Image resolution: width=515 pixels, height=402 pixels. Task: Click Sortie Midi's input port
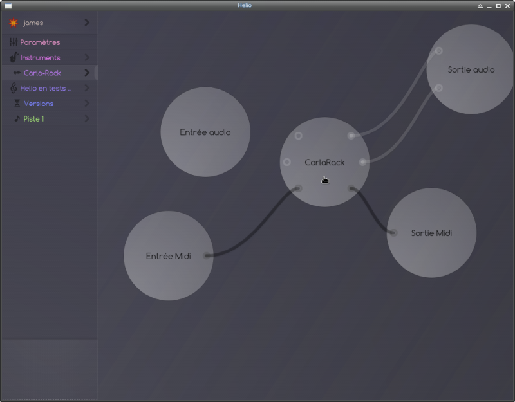coord(393,233)
